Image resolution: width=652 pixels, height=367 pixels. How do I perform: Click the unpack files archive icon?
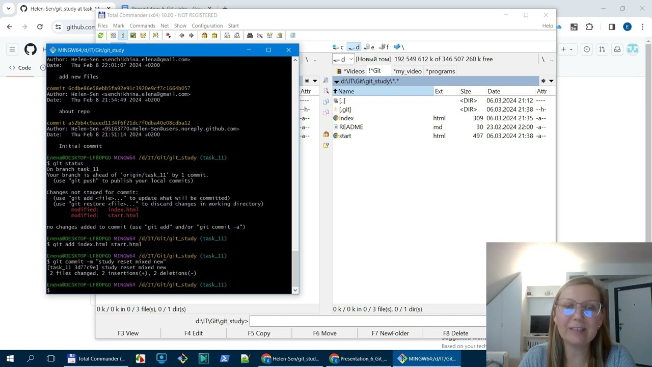(214, 36)
